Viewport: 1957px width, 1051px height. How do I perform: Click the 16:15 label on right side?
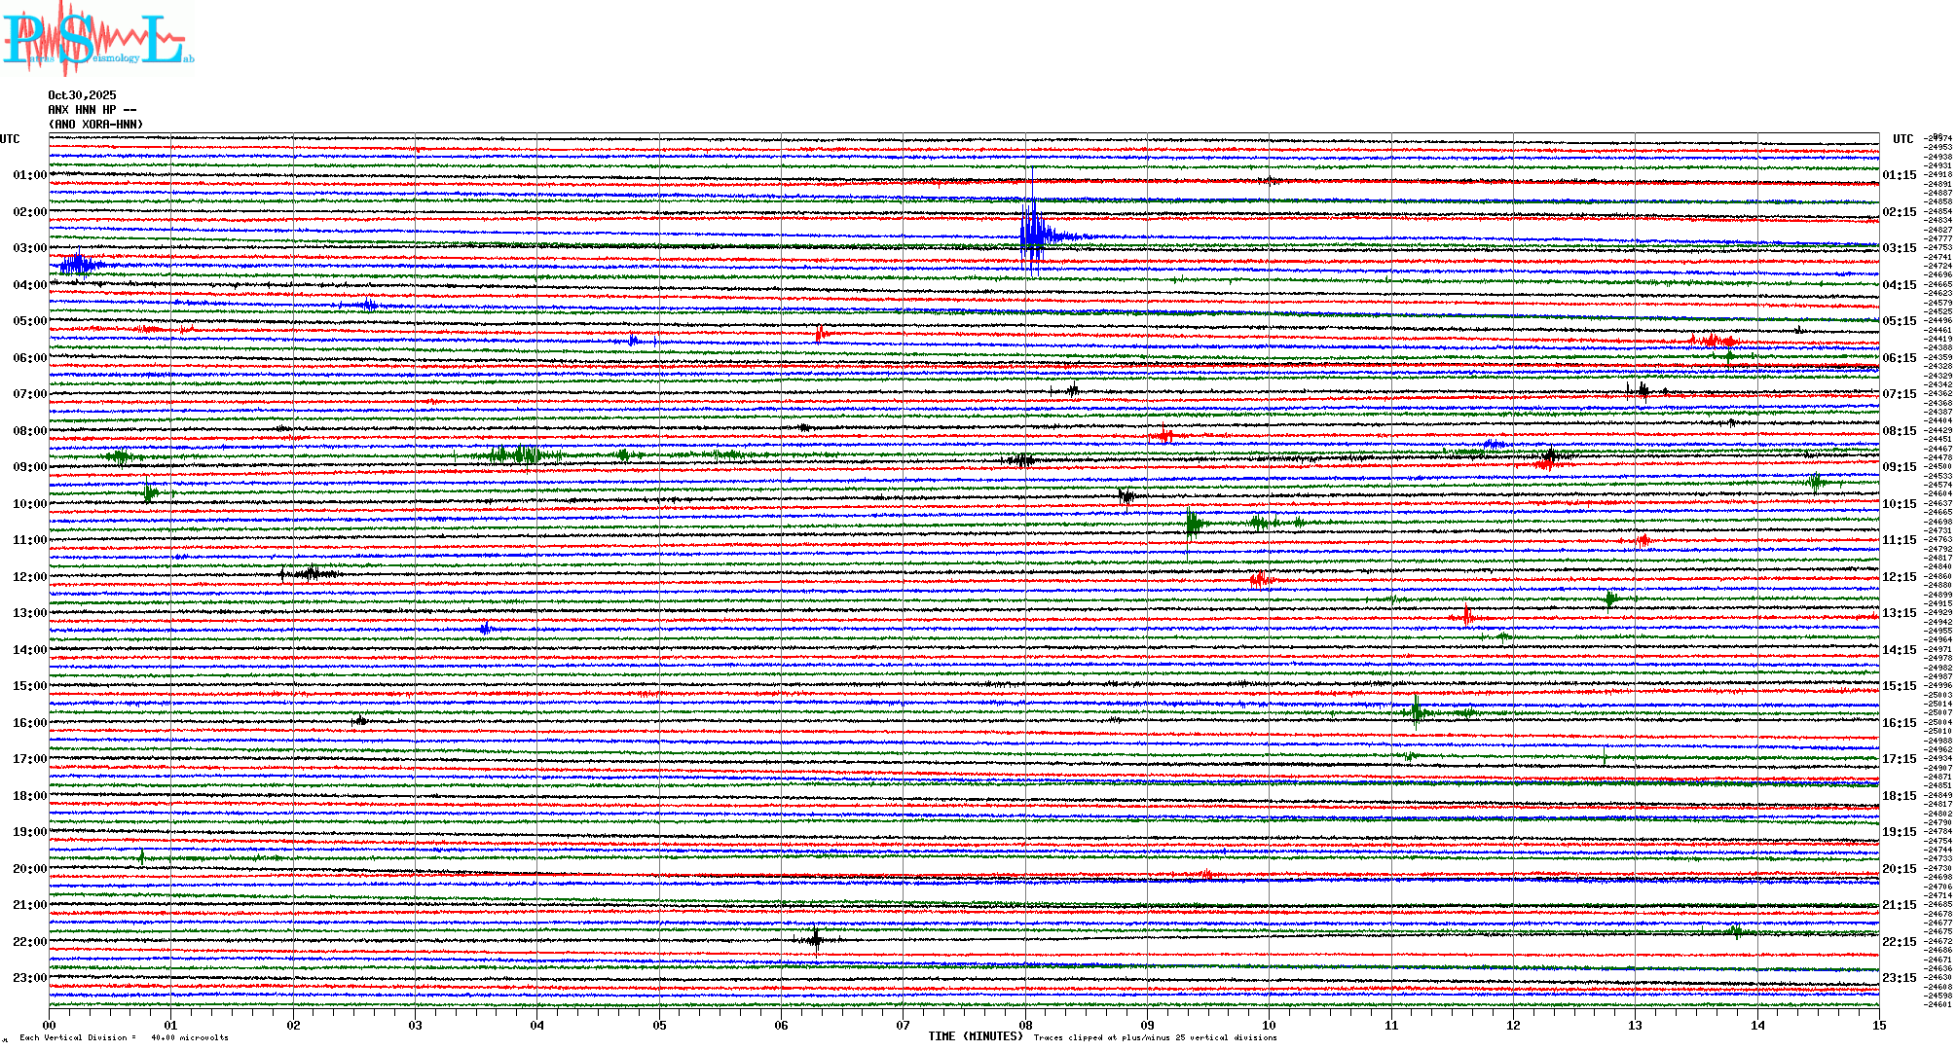coord(1899,723)
